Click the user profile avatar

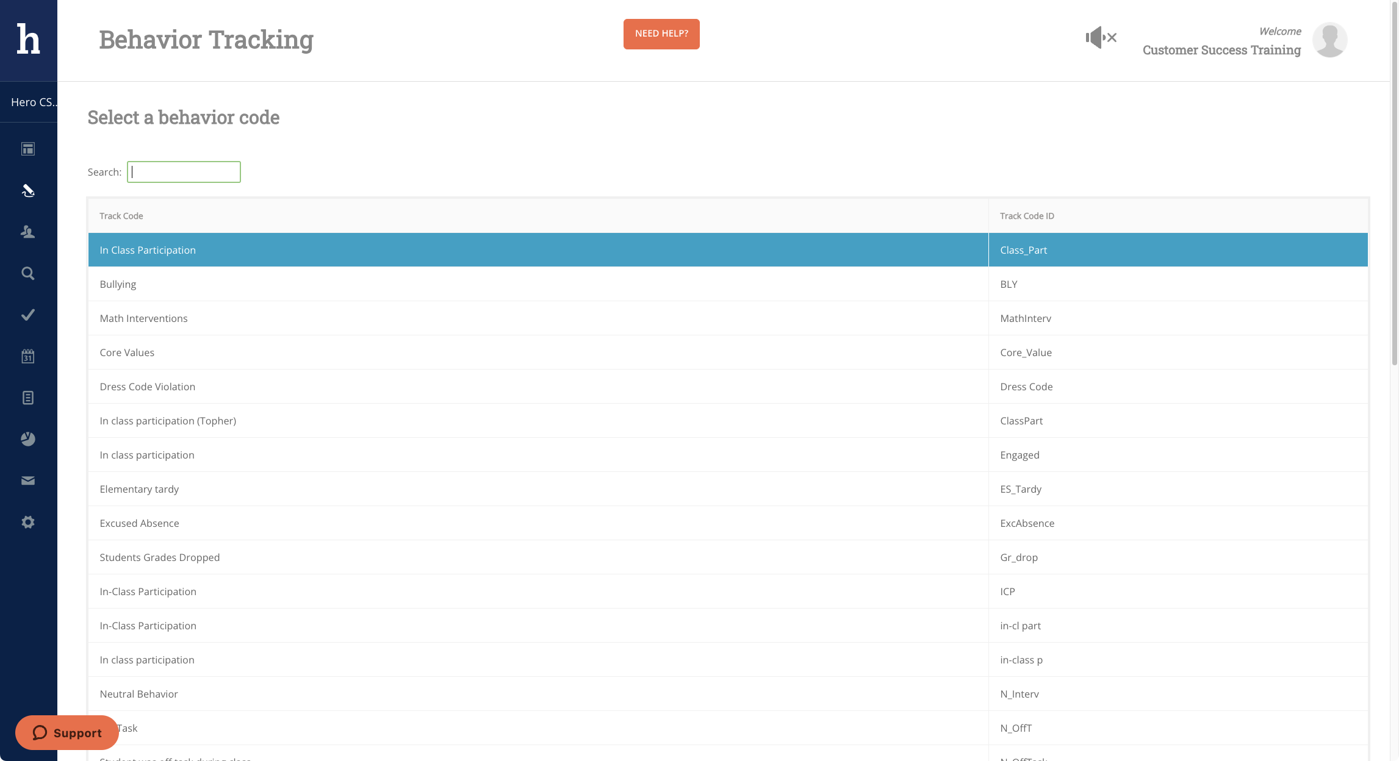pos(1329,40)
